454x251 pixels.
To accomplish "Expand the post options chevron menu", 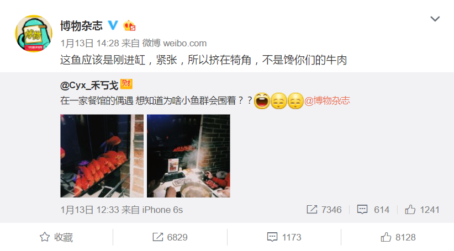I will tap(435, 19).
